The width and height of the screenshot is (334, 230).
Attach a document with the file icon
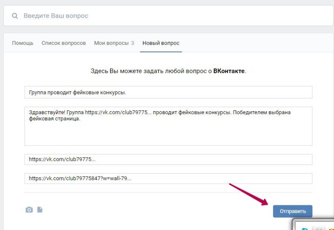coord(40,210)
